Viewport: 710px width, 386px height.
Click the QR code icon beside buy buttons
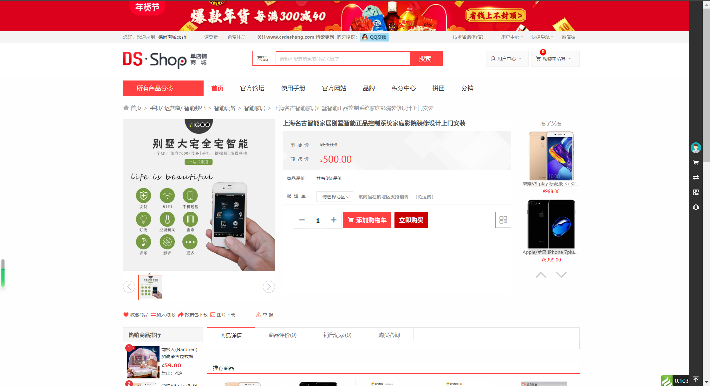(x=503, y=220)
